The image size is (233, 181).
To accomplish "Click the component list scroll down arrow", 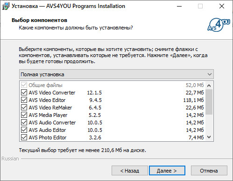I will coord(209,137).
